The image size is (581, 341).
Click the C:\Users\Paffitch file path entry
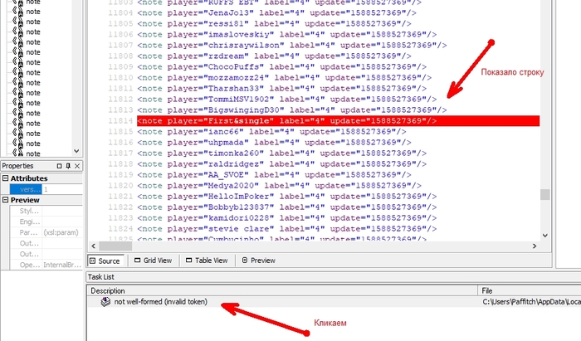531,302
